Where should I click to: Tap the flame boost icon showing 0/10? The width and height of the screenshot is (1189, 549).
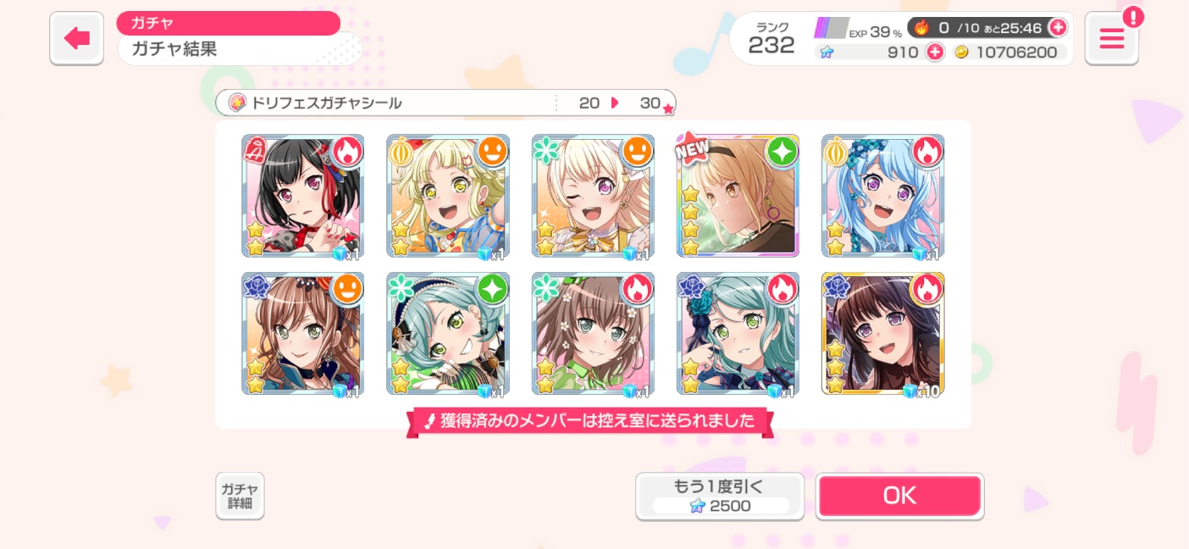coord(921,27)
